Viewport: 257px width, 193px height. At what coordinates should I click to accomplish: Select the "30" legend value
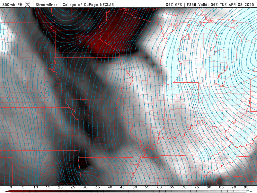(x=85, y=187)
